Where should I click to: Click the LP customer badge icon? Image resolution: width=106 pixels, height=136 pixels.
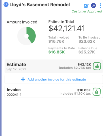click(6, 5)
